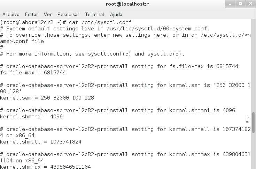Click the 'fs.file-max = 6815744' line

coord(33,73)
